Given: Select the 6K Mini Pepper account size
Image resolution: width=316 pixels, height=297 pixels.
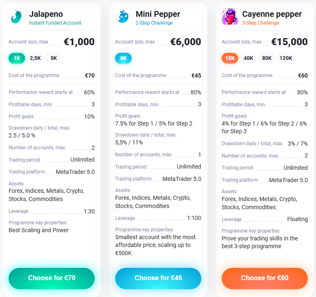Looking at the screenshot, I should point(123,58).
